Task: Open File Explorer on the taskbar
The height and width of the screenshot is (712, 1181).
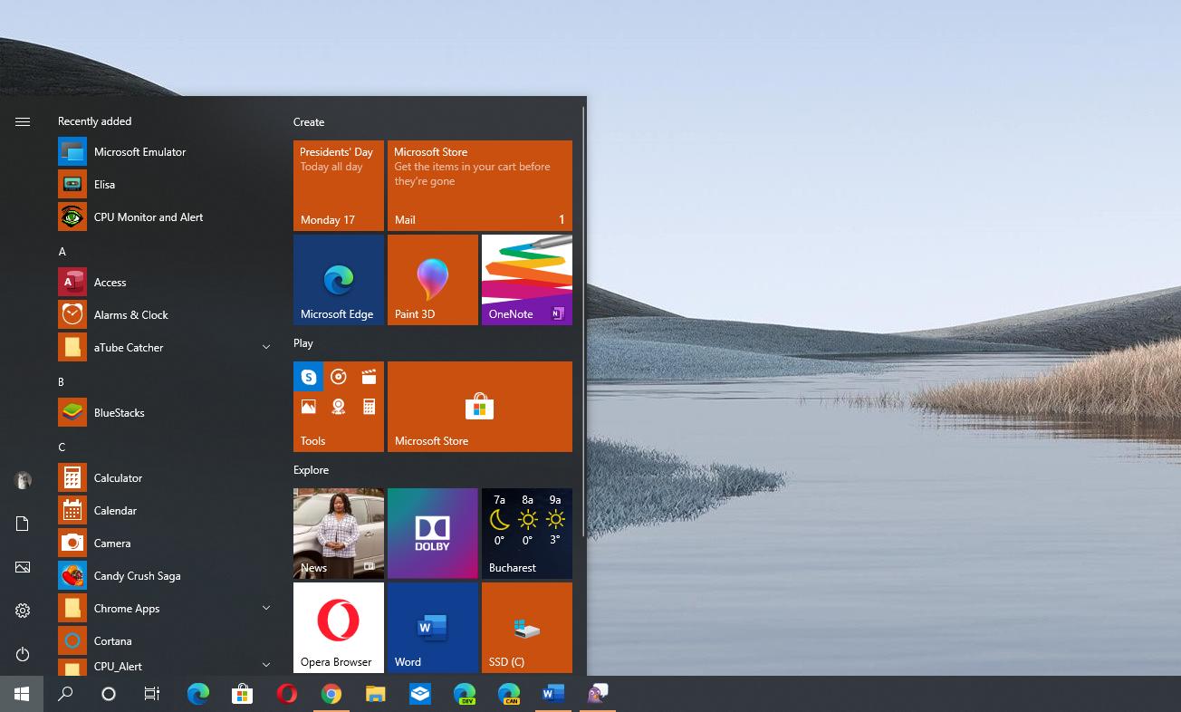Action: pyautogui.click(x=375, y=694)
